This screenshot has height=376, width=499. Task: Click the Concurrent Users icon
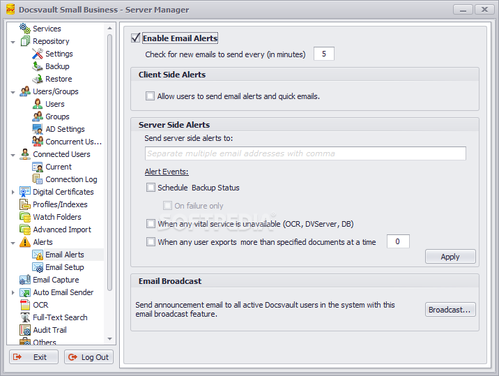click(x=38, y=142)
